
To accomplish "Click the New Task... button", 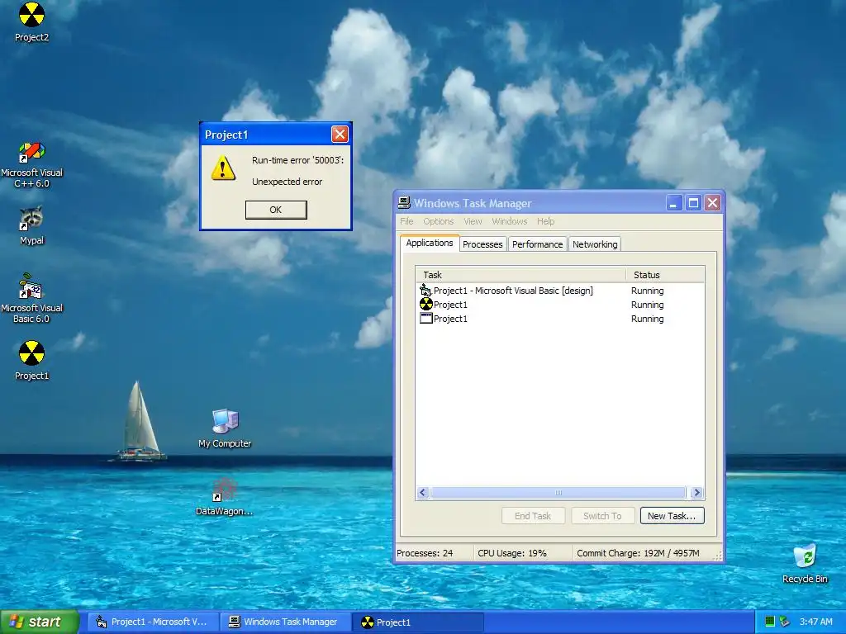I will tap(672, 516).
